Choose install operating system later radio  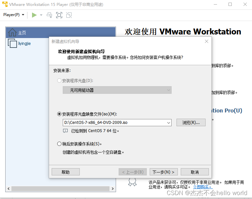coord(59,144)
